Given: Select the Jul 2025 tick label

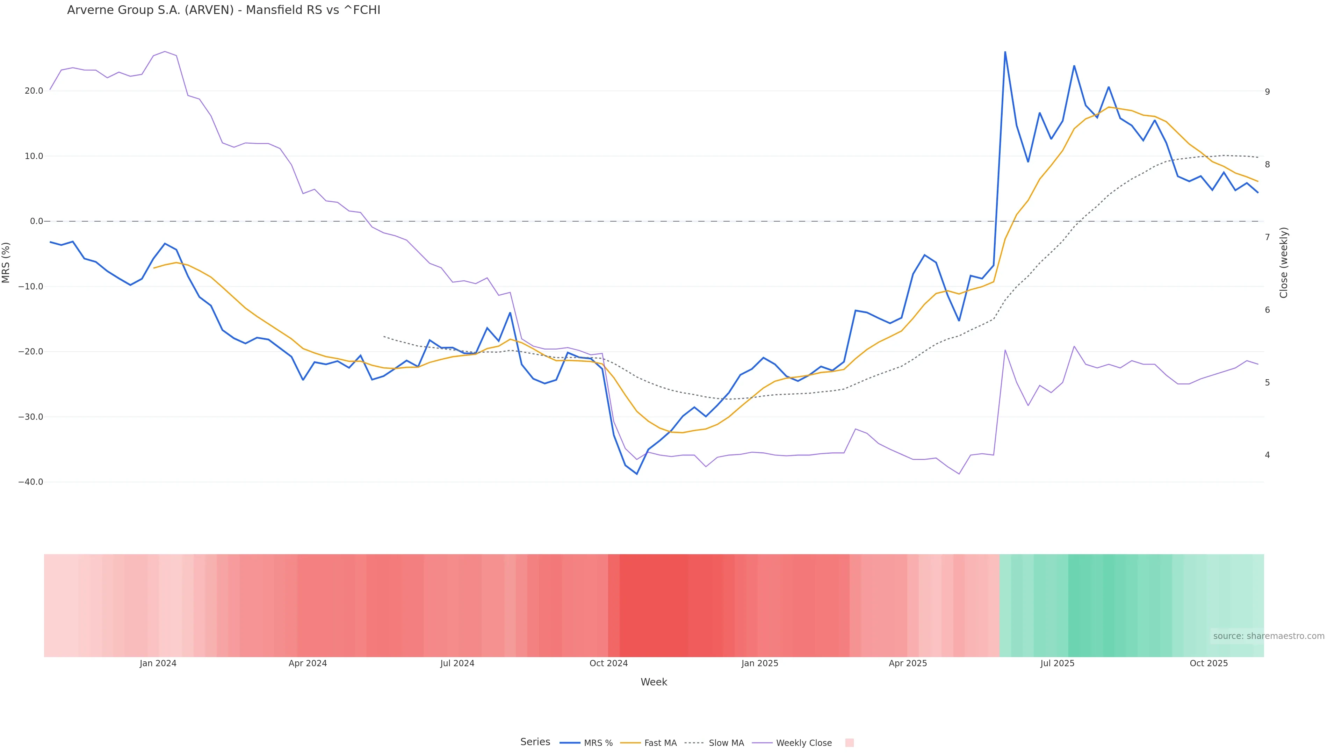Looking at the screenshot, I should pyautogui.click(x=1058, y=663).
